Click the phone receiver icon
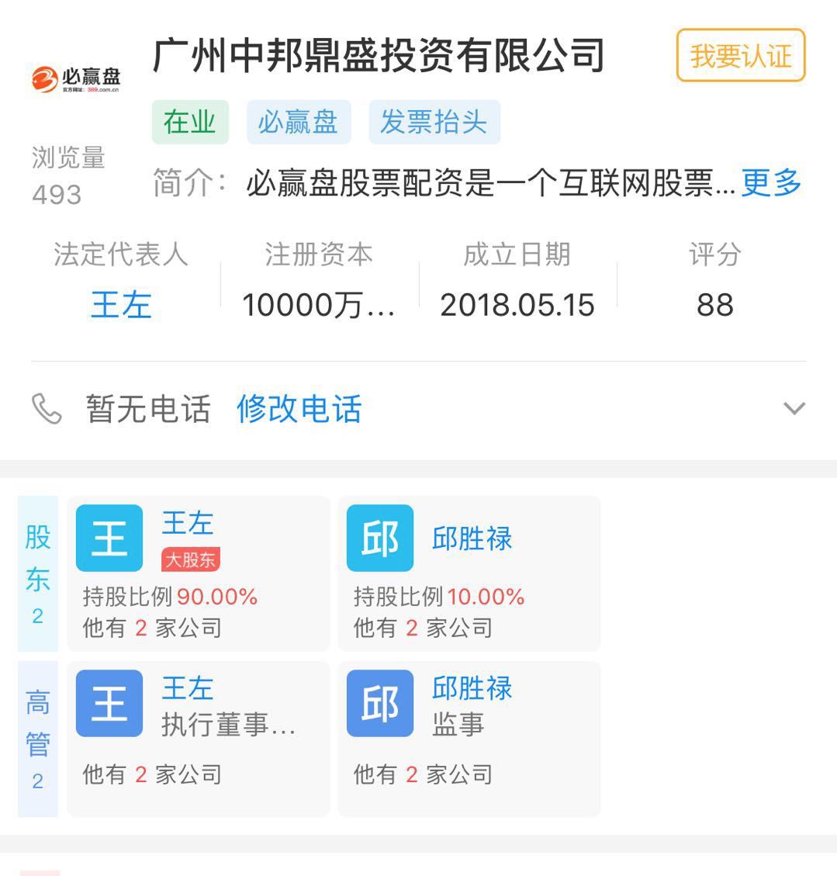837x876 pixels. point(48,409)
